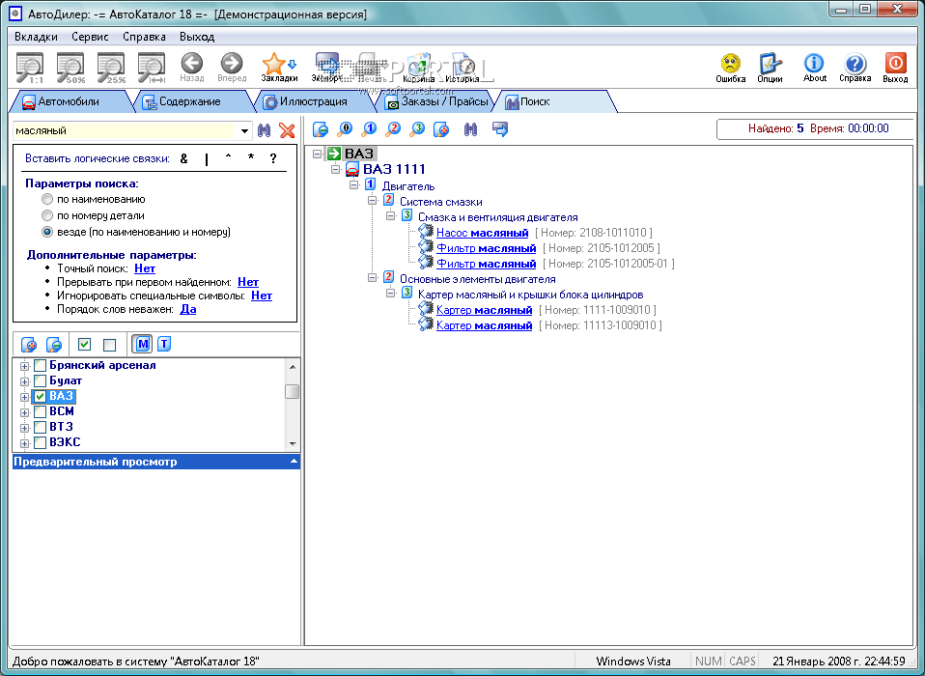Click manufacturer list scrollbar down arrow
The height and width of the screenshot is (676, 925).
[x=293, y=443]
